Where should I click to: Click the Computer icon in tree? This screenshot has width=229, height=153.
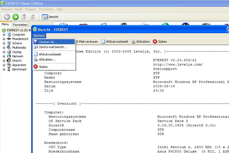9,35
